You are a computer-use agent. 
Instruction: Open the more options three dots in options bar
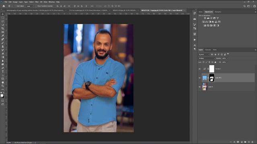point(92,6)
